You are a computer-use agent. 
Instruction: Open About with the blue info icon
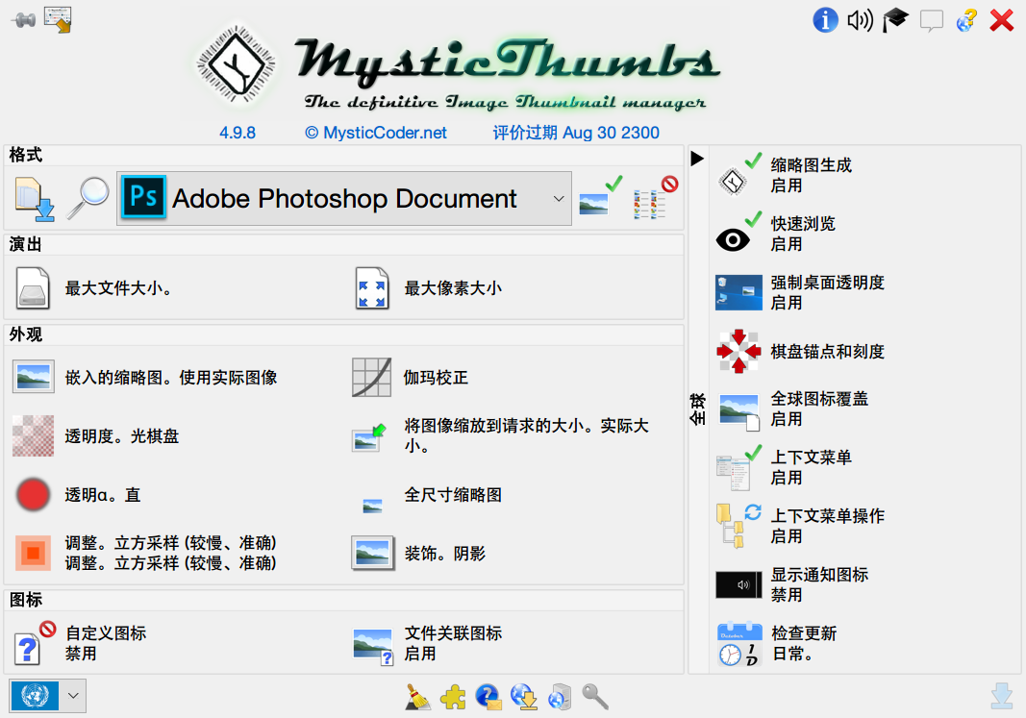[x=826, y=20]
